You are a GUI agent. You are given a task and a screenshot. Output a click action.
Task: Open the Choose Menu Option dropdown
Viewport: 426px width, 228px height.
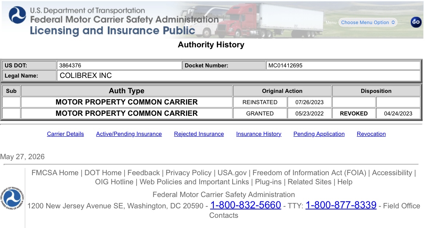(x=368, y=22)
